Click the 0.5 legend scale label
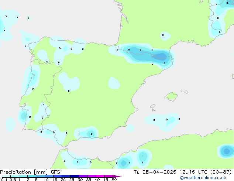Screen dimensions: 234x181 point(13,180)
